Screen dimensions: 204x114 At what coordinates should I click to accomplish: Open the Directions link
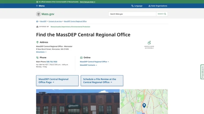coord(41,52)
